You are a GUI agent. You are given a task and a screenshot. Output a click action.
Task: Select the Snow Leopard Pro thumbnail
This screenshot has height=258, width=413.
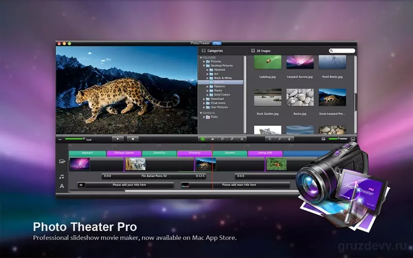pyautogui.click(x=332, y=97)
